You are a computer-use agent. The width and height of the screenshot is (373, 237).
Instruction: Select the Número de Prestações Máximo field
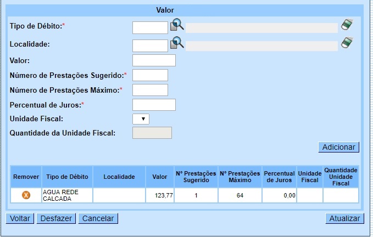[x=150, y=90]
